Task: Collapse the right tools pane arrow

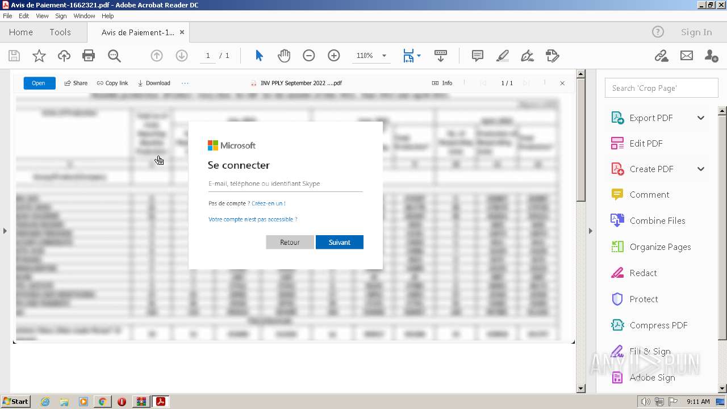Action: (x=590, y=231)
